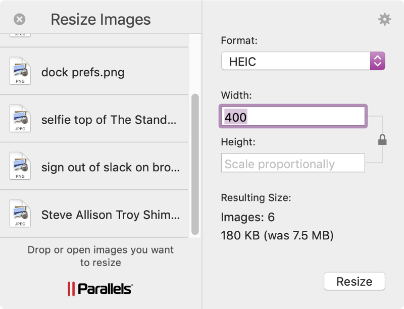The height and width of the screenshot is (309, 404).
Task: Select the 'Steve Allison Troy Shim...' entry
Action: tap(110, 215)
